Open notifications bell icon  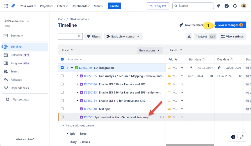pos(218,6)
